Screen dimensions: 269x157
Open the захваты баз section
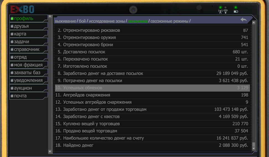coord(28,73)
